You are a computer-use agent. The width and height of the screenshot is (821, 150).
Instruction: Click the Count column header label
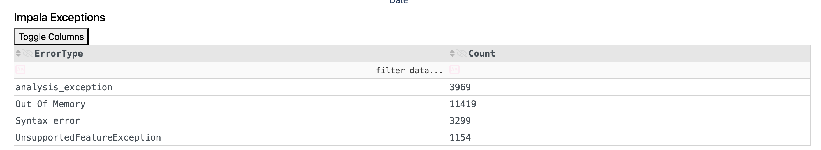point(482,54)
